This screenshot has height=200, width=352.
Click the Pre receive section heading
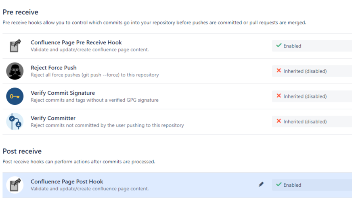[21, 12]
